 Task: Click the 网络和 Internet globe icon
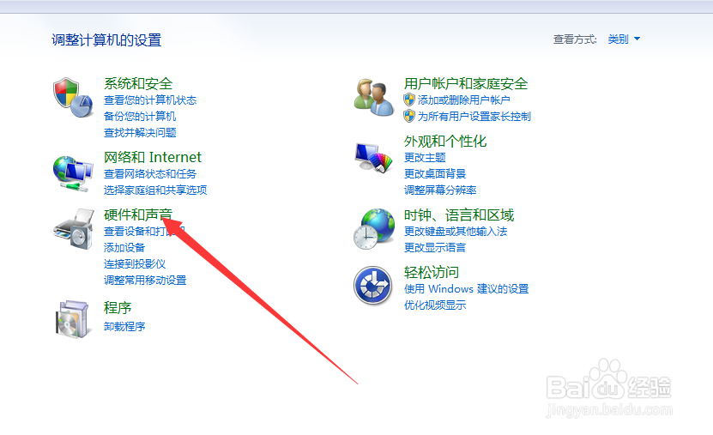[x=73, y=173]
